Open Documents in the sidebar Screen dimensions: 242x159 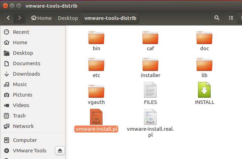click(33, 63)
